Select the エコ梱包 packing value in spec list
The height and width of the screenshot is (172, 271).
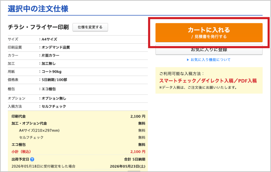pyautogui.click(x=48, y=89)
